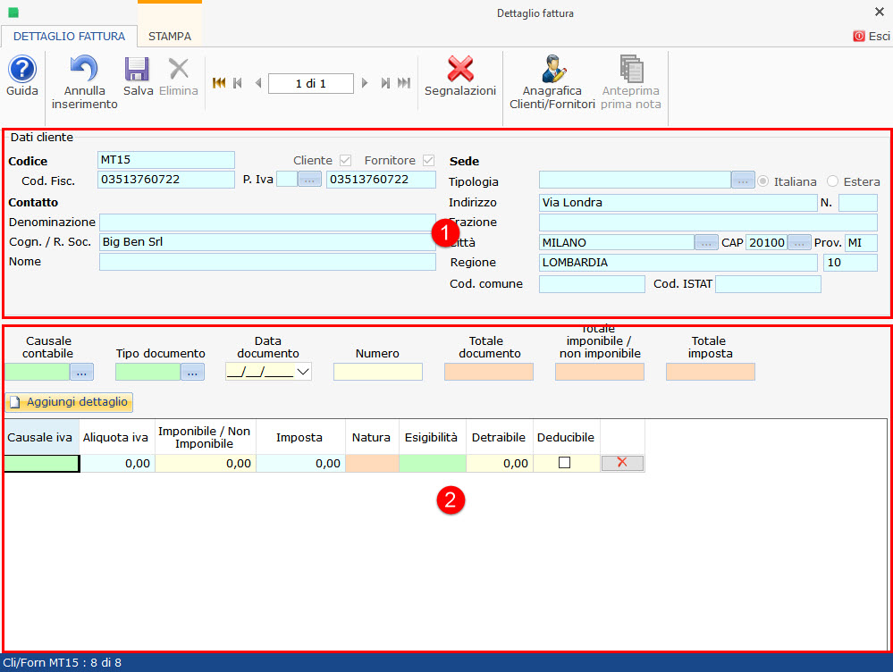893x672 pixels.
Task: Click the P. Iva number field
Action: tap(381, 180)
